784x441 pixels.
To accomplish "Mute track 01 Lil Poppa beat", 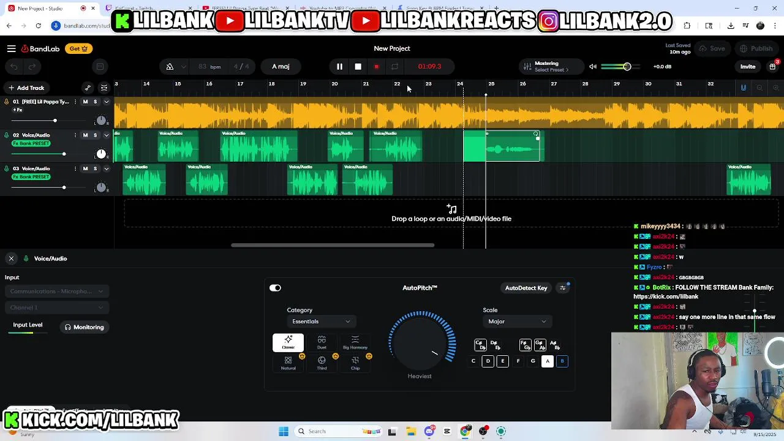I will point(85,102).
